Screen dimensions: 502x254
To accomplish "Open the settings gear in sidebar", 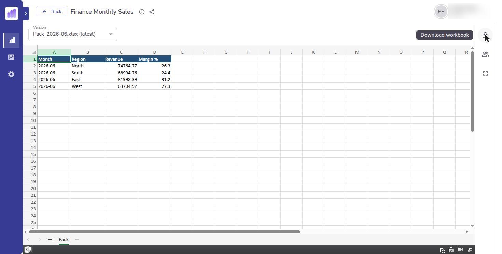I will click(11, 74).
